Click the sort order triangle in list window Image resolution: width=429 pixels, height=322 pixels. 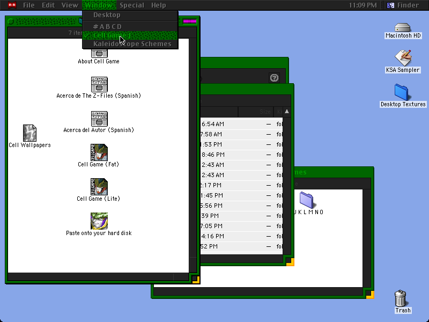pos(287,112)
